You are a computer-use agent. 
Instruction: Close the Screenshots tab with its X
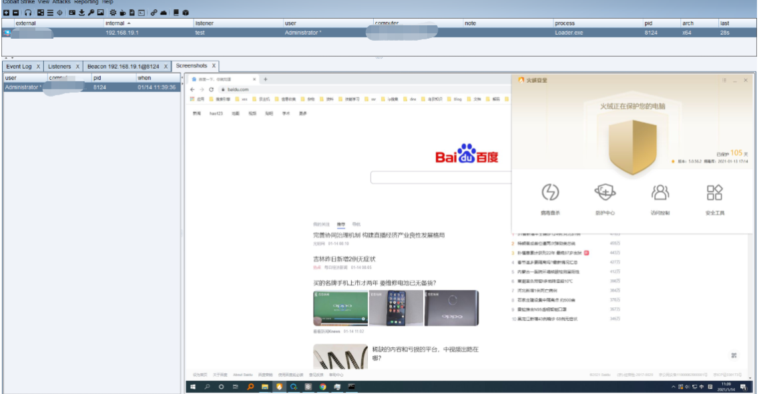coord(214,66)
